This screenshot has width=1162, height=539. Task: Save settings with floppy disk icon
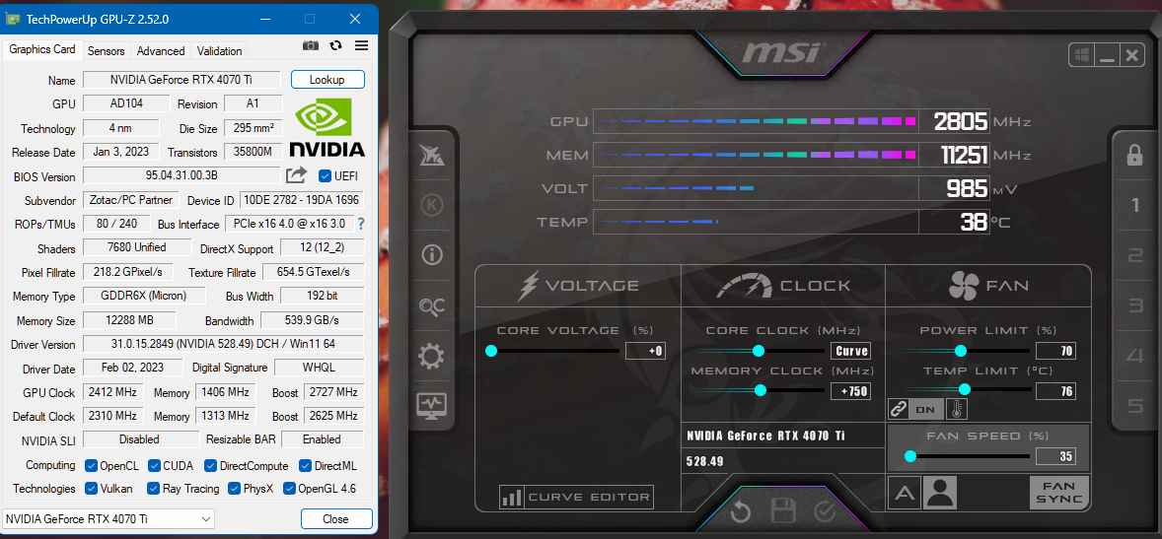coord(783,511)
